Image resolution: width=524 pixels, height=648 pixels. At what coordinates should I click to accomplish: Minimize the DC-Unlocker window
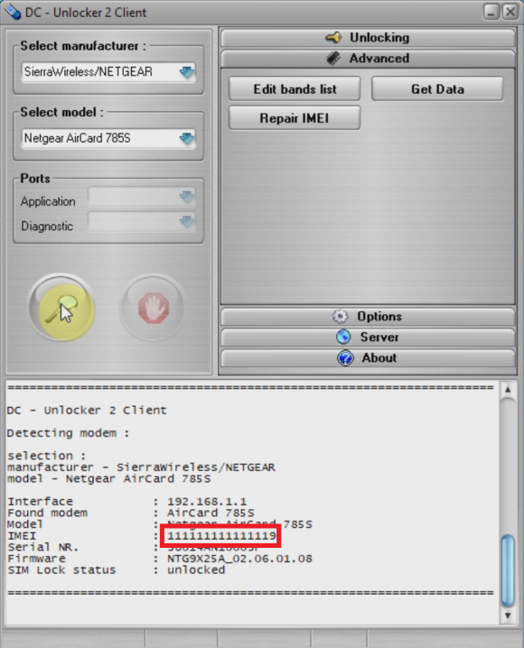pyautogui.click(x=491, y=12)
